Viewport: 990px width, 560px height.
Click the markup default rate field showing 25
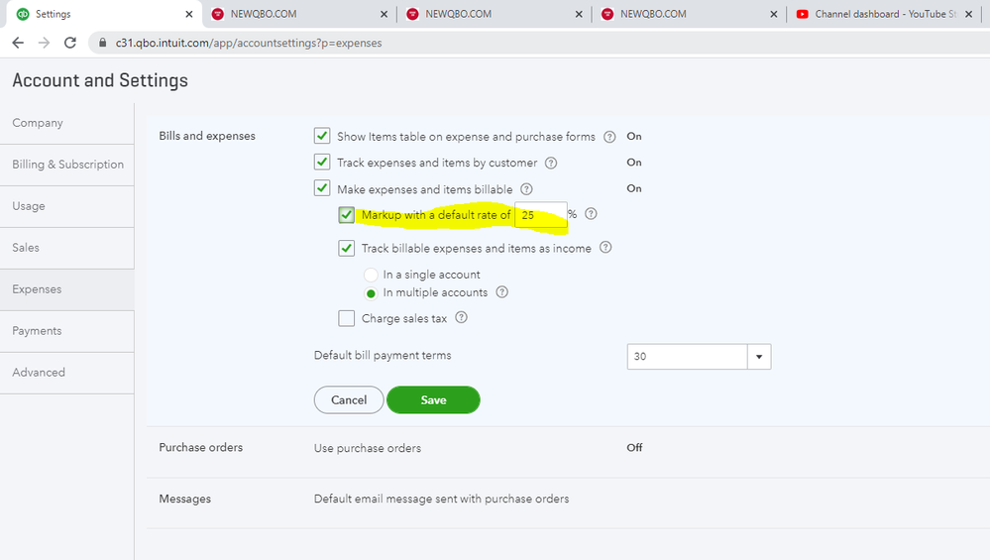pos(540,215)
